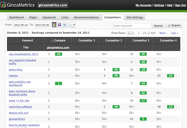The width and height of the screenshot is (187, 128).
Task: Click green 25 badge in metrics row
Action: click(x=170, y=76)
